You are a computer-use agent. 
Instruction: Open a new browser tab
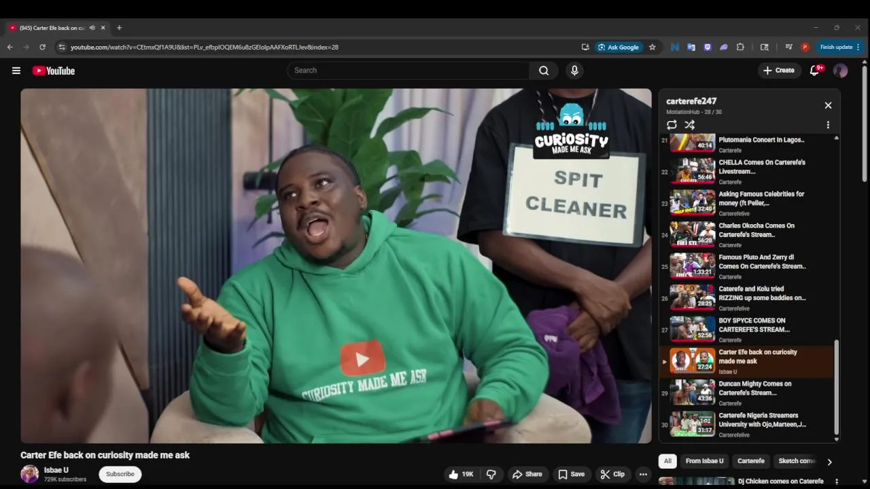click(x=119, y=28)
